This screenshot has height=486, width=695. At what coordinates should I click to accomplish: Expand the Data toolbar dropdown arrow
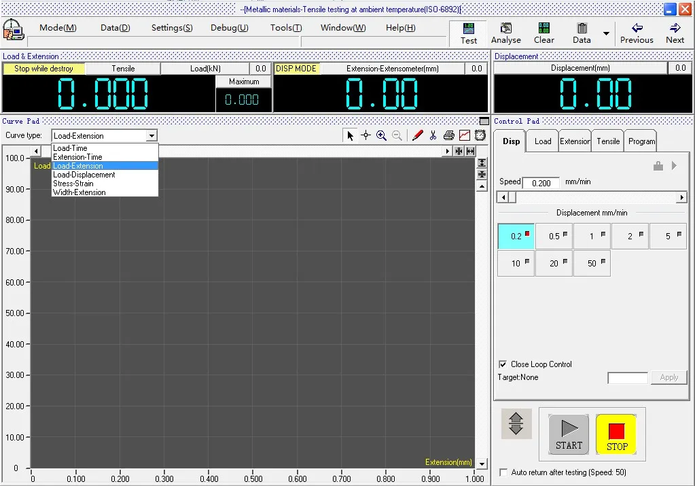[x=605, y=33]
